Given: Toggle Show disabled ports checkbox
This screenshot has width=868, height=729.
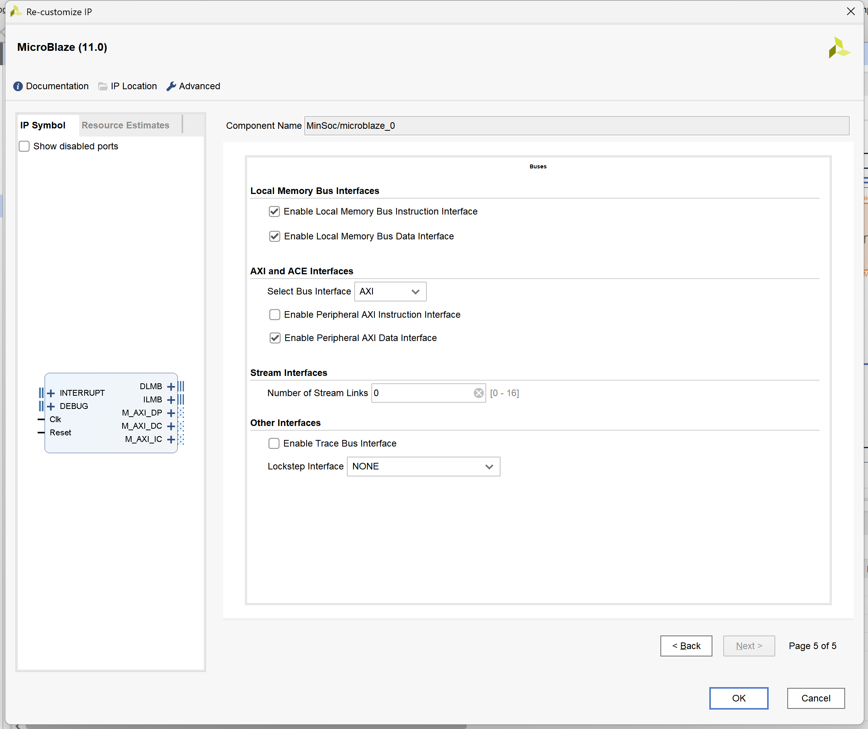Looking at the screenshot, I should [x=24, y=146].
